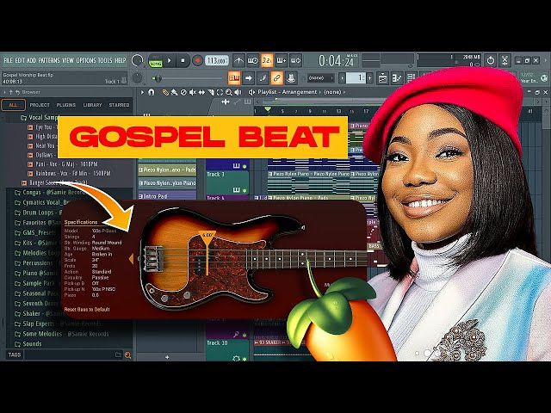Click the green playhead marker on timeline
Screen dimensions: 551x413
pos(268,109)
